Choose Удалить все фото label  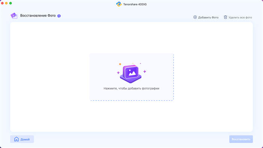240,17
